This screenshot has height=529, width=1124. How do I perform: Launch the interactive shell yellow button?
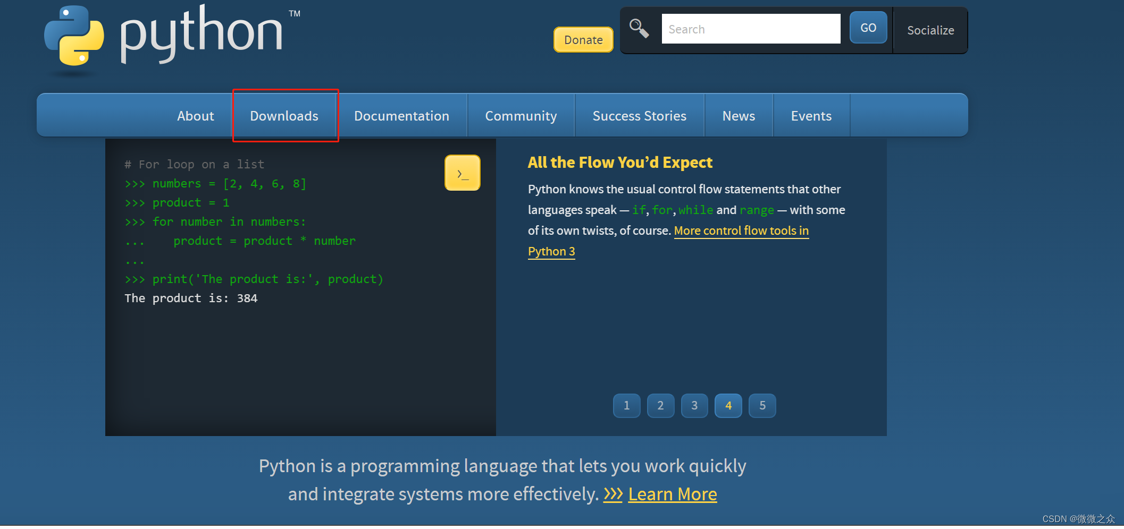point(463,173)
